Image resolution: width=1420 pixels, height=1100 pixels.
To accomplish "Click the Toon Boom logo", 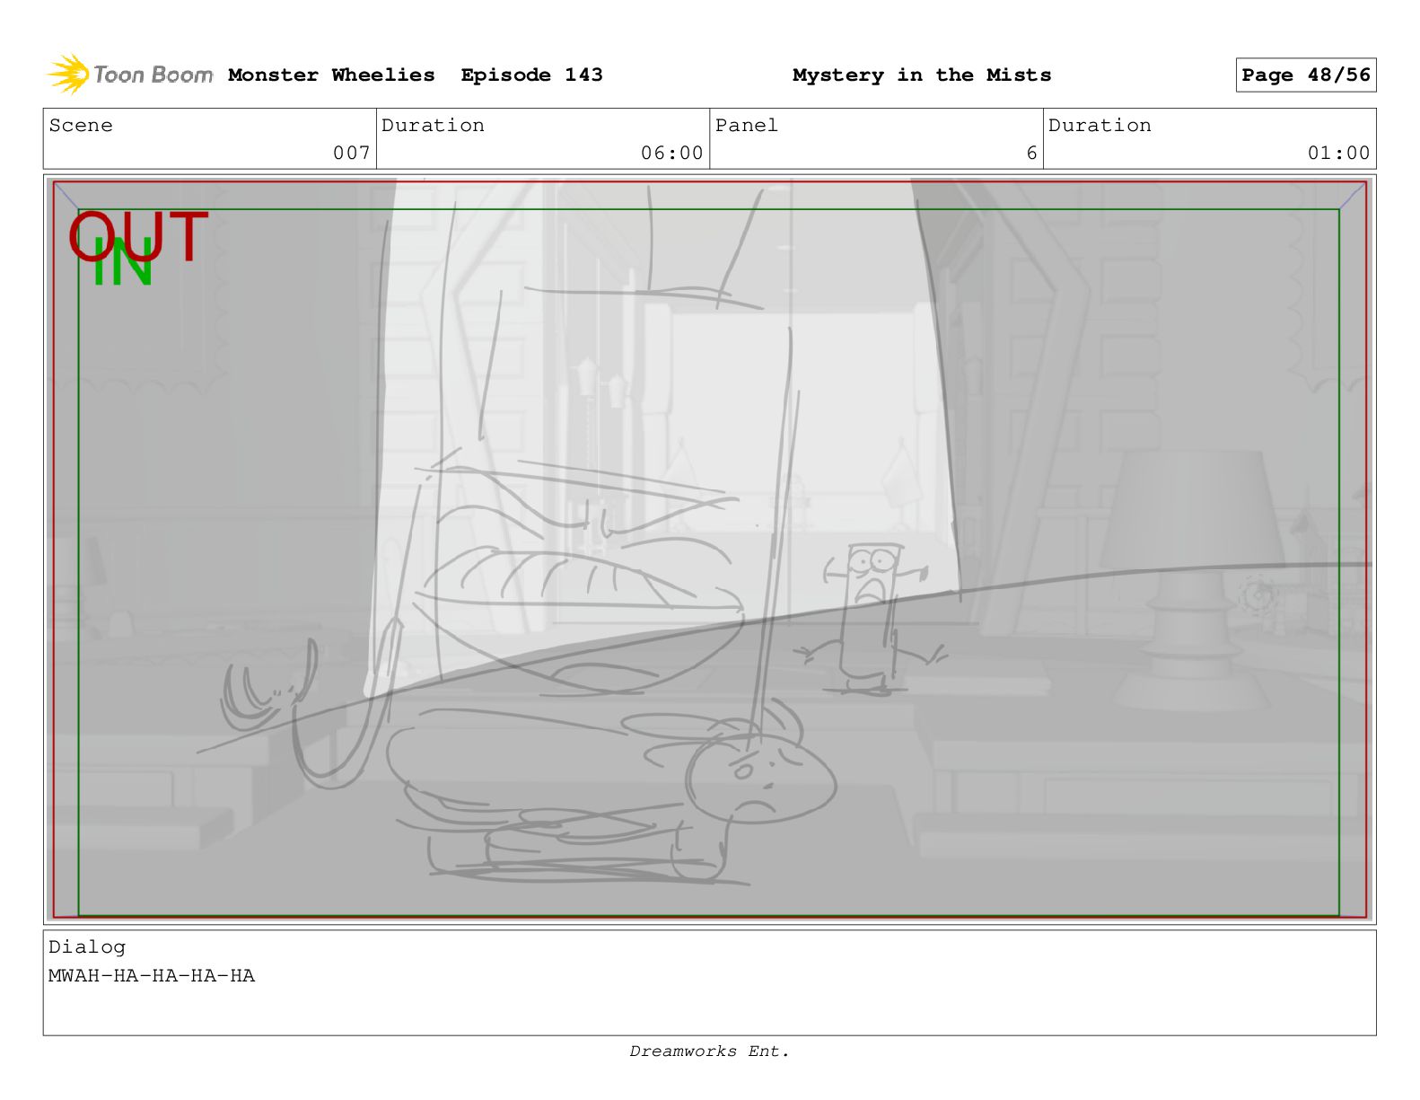I will tap(130, 75).
